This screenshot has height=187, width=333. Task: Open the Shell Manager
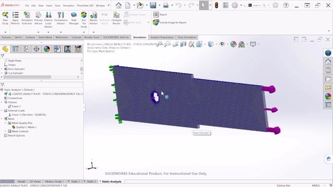click(74, 18)
